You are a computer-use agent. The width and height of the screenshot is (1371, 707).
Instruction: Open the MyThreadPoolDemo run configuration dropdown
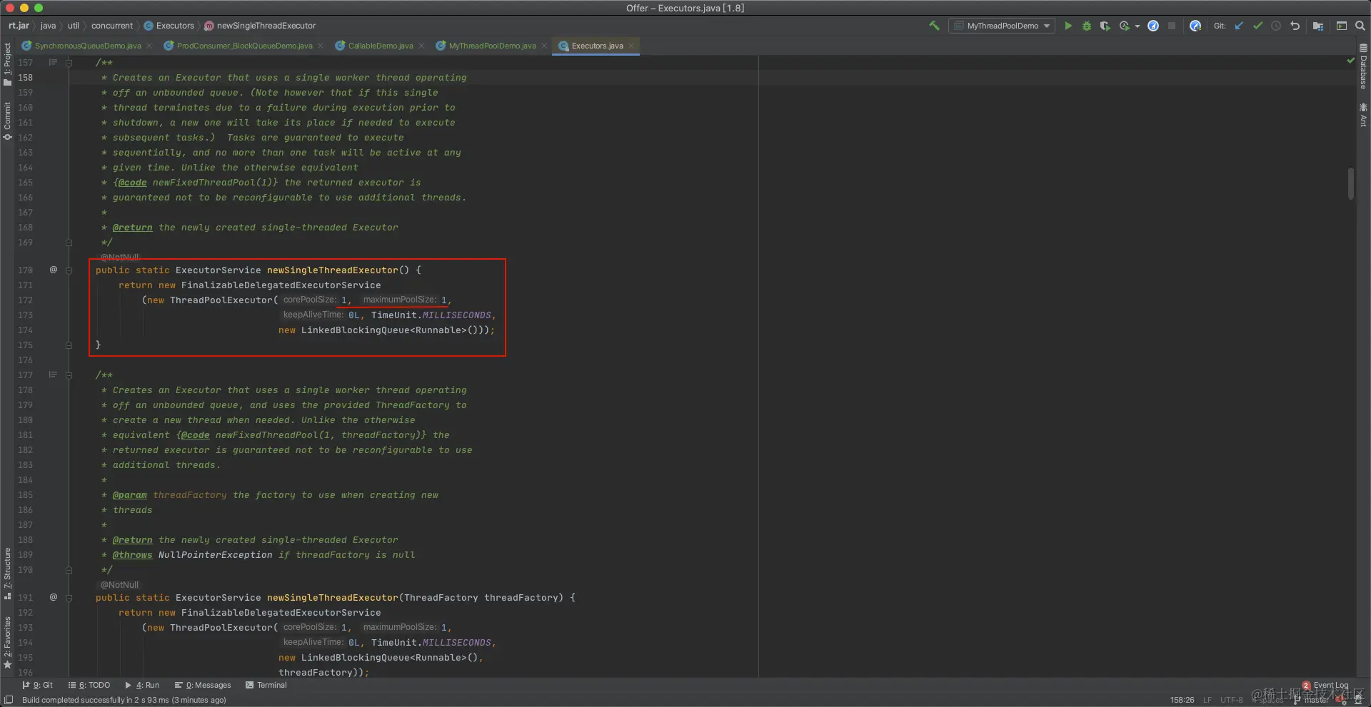1002,26
